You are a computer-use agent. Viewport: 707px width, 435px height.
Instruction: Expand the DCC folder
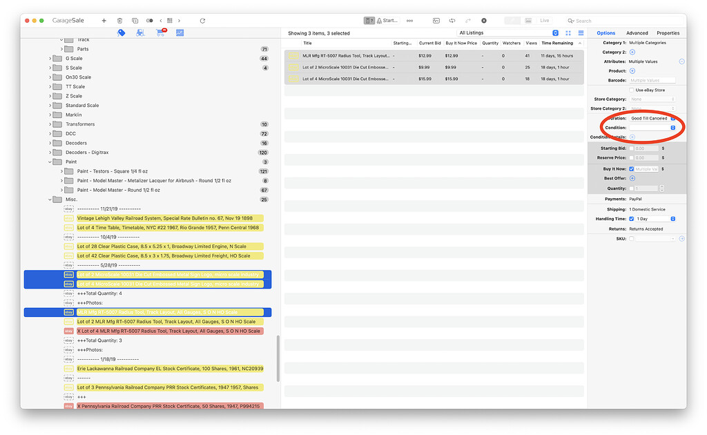click(x=50, y=134)
